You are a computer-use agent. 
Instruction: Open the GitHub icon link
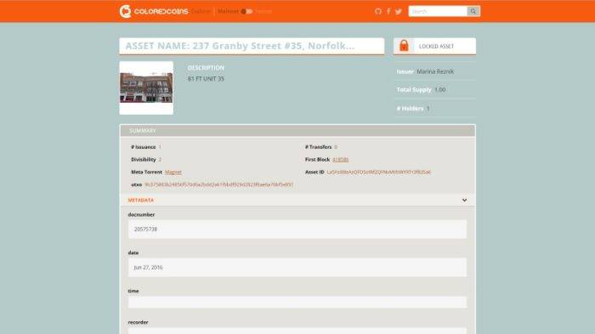[x=378, y=11]
